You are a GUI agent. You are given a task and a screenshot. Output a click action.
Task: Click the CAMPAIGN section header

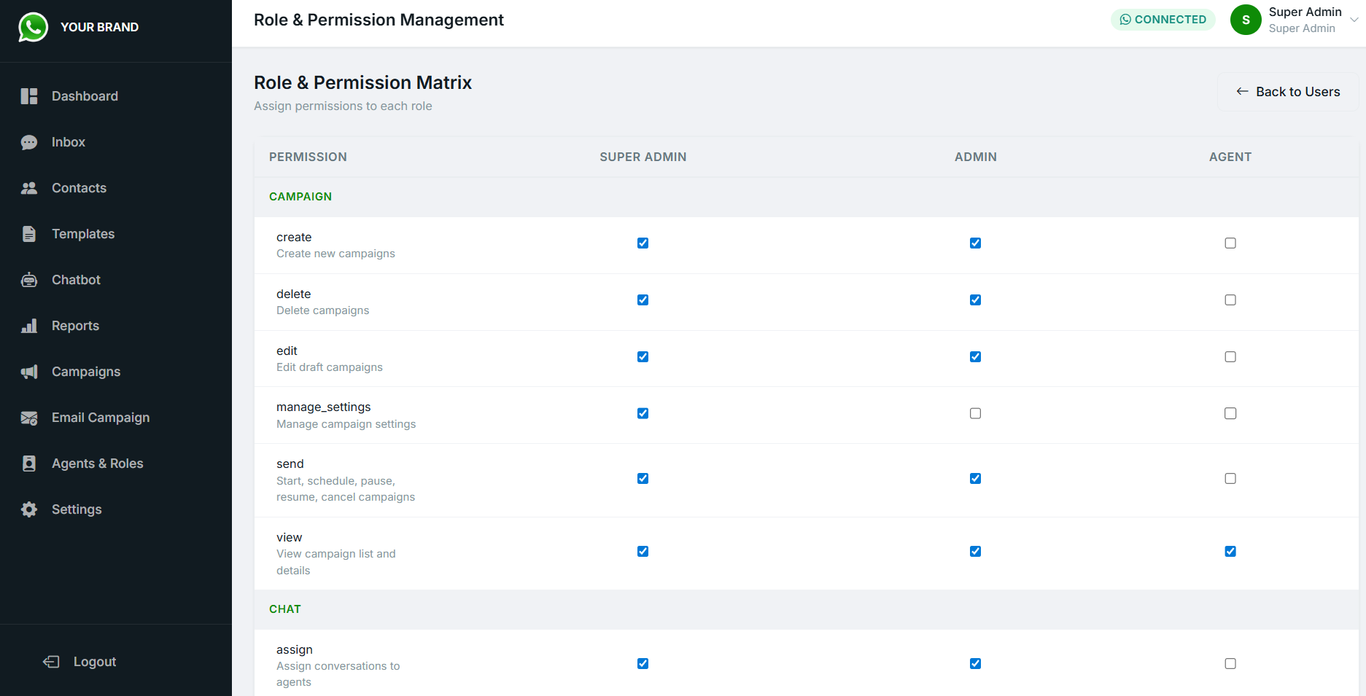300,197
